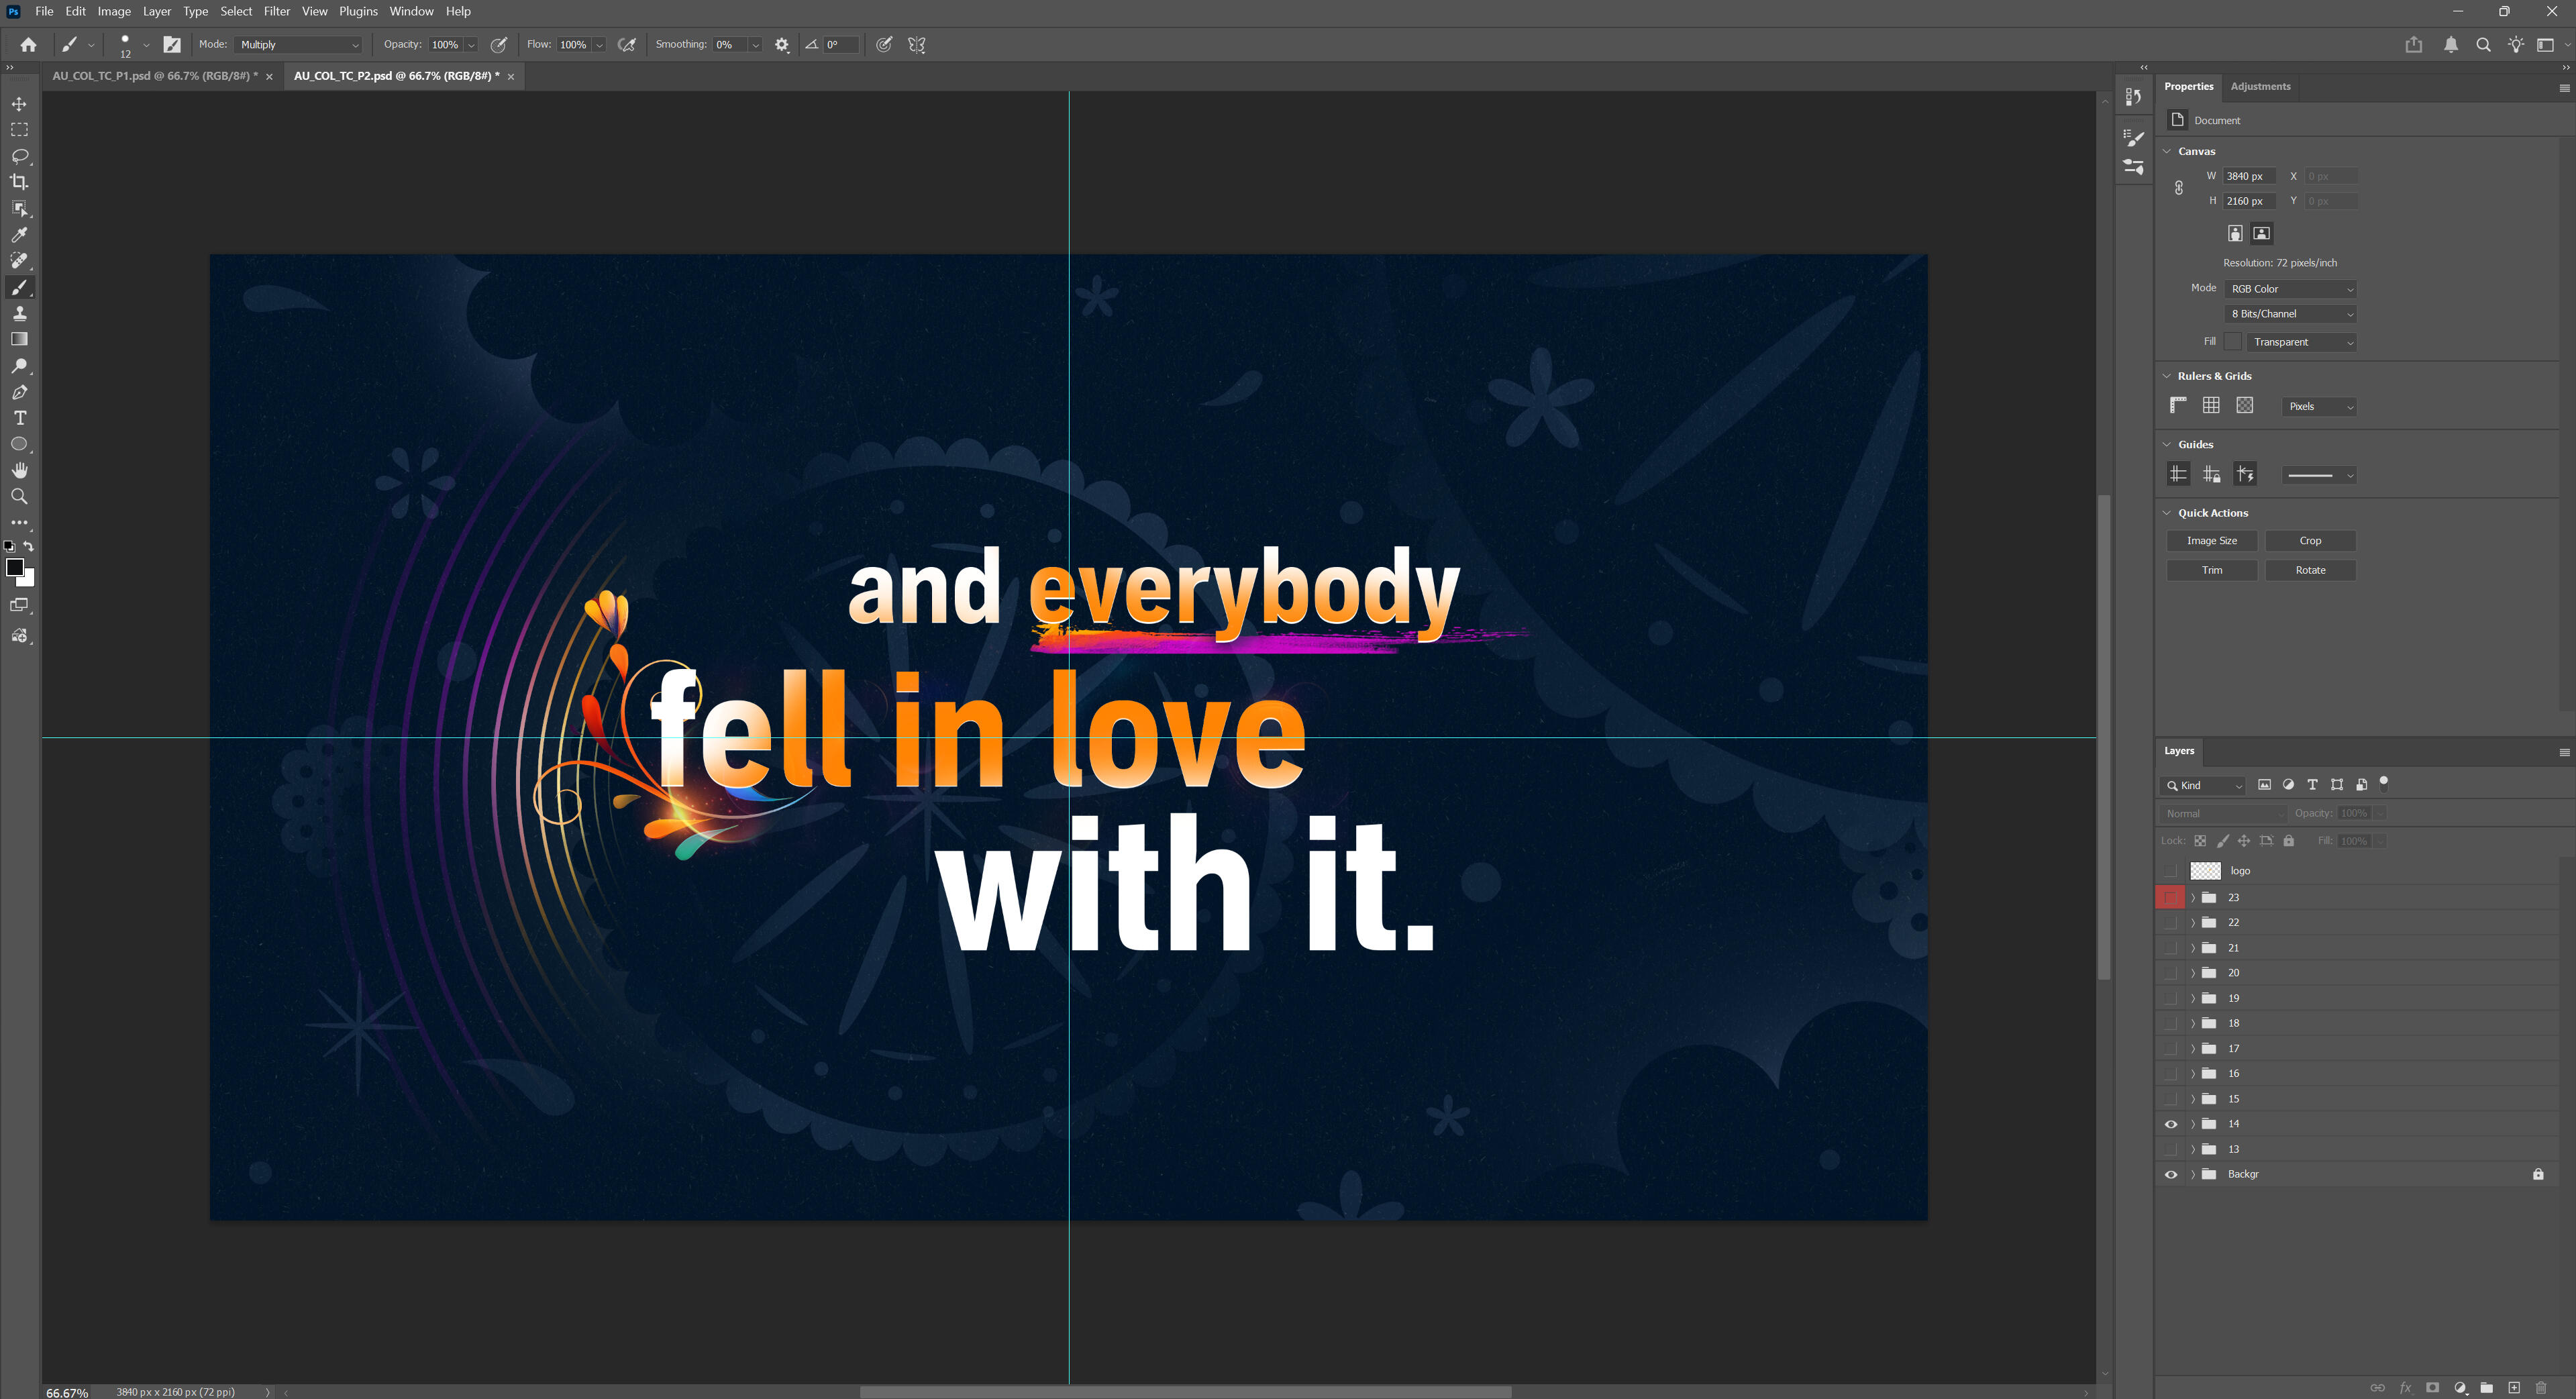
Task: Select the Zoom tool
Action: pos(19,496)
